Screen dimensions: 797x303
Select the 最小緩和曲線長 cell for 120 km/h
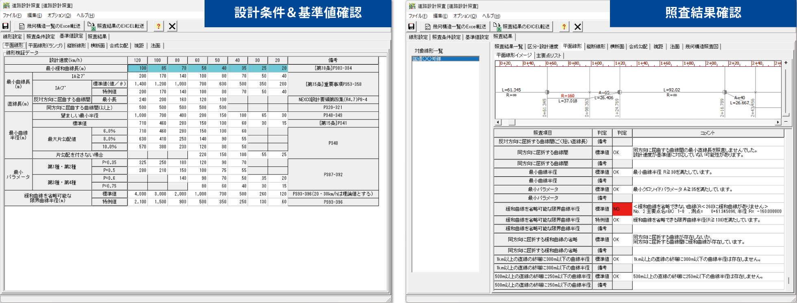[x=137, y=68]
